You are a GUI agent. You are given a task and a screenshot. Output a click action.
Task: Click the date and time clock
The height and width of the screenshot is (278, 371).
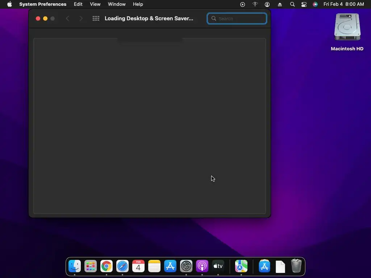[x=343, y=4]
